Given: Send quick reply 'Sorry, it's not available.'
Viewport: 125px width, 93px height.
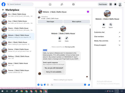Looking at the screenshot, I should [x=54, y=72].
